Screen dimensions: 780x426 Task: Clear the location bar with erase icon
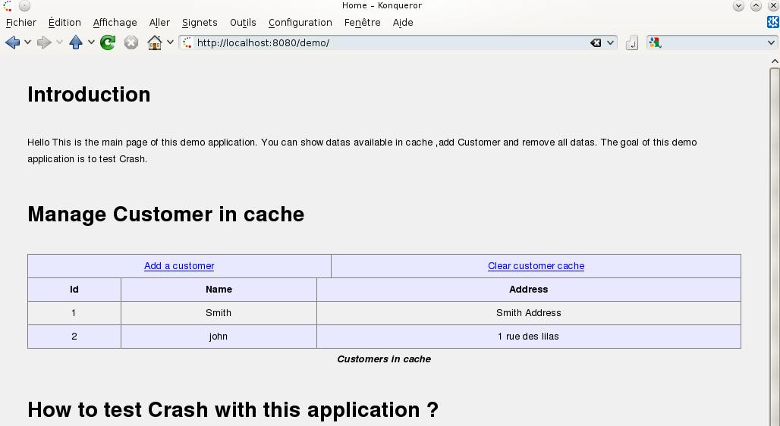coord(596,42)
